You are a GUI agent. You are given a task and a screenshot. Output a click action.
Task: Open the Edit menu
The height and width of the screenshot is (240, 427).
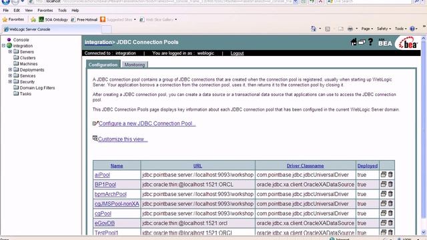click(x=17, y=11)
